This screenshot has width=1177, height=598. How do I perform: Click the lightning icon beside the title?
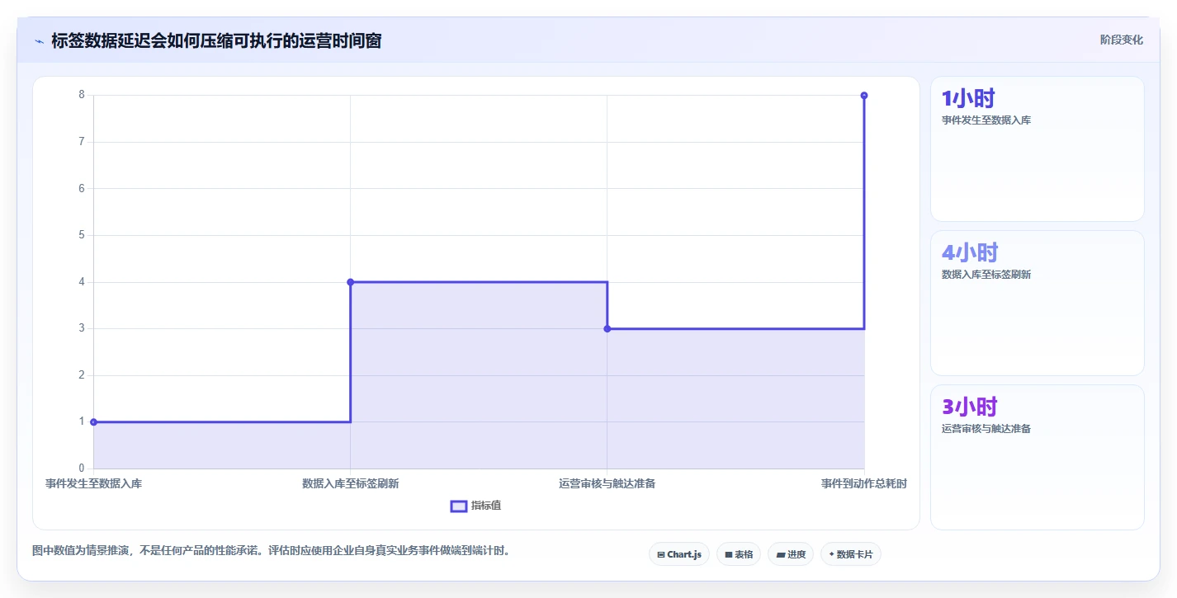point(39,41)
